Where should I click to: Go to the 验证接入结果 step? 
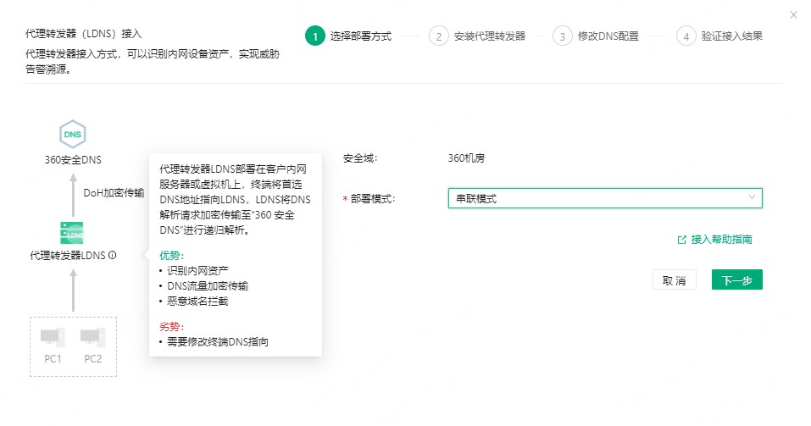[x=732, y=36]
